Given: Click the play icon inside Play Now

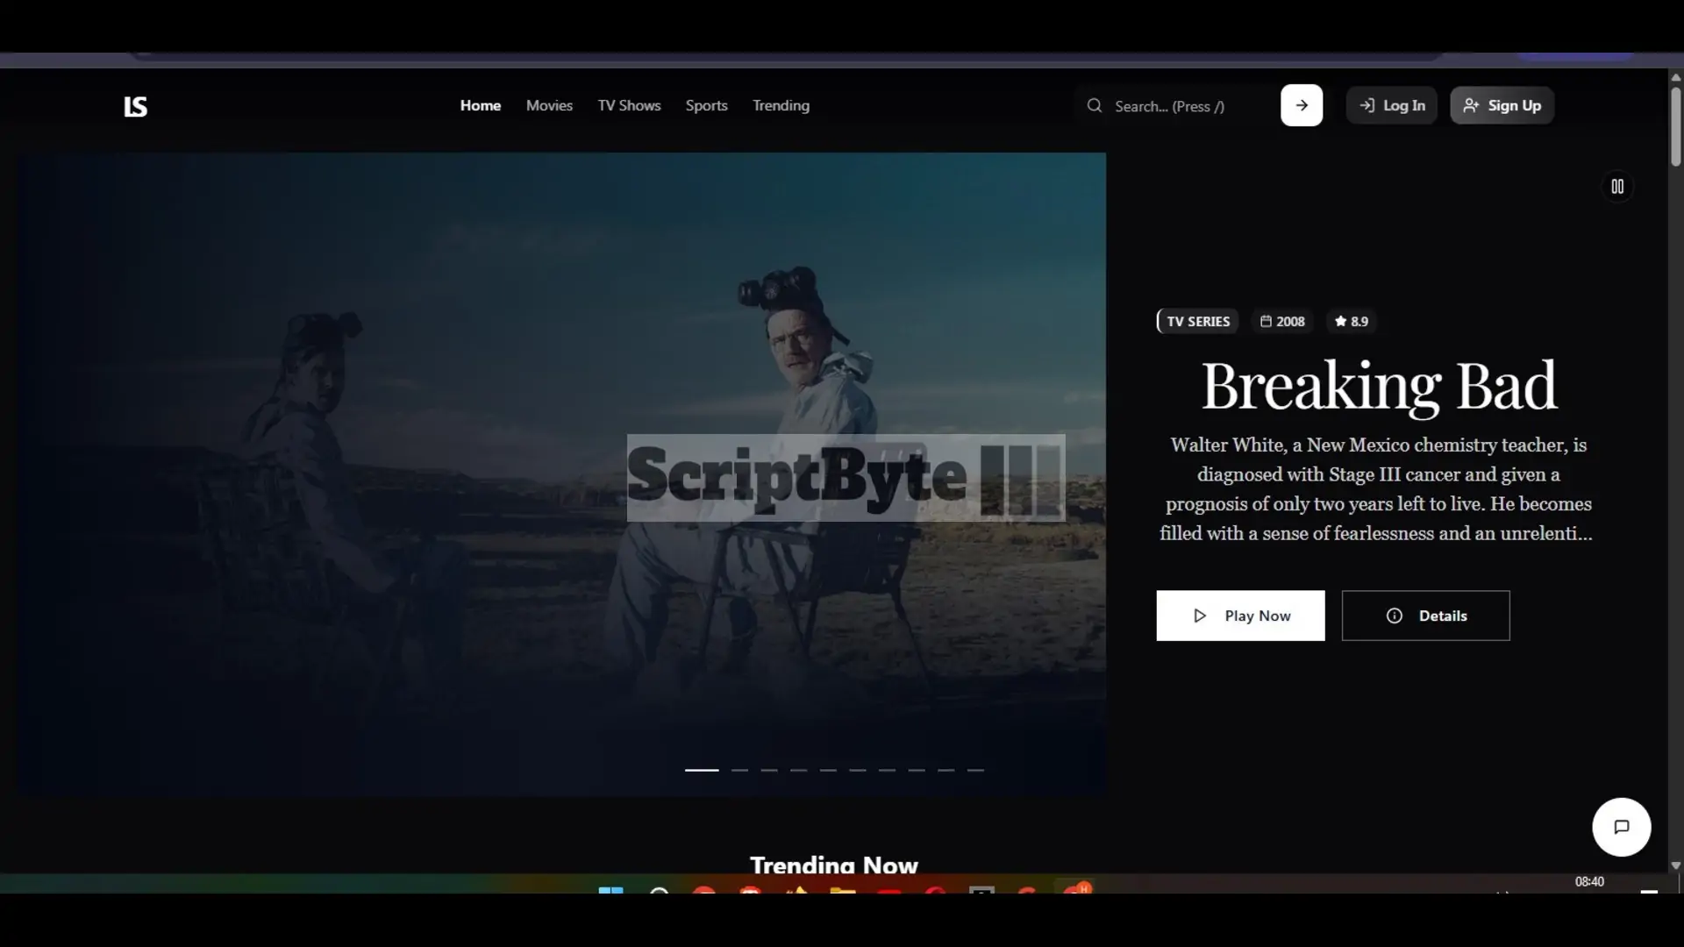Looking at the screenshot, I should point(1201,615).
